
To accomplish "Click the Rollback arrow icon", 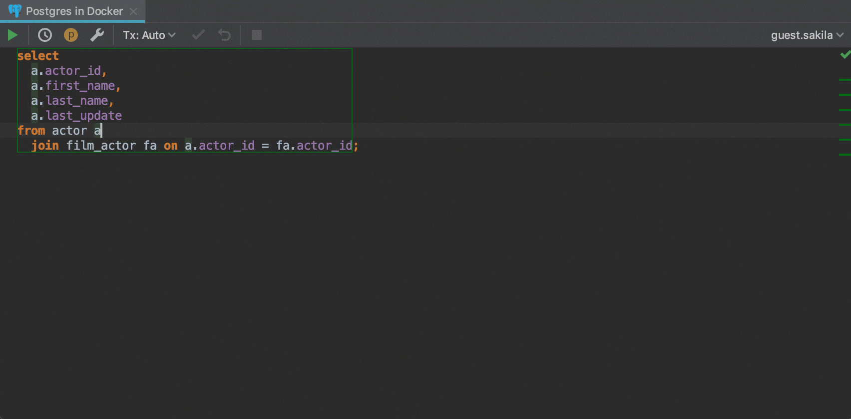I will (x=224, y=35).
